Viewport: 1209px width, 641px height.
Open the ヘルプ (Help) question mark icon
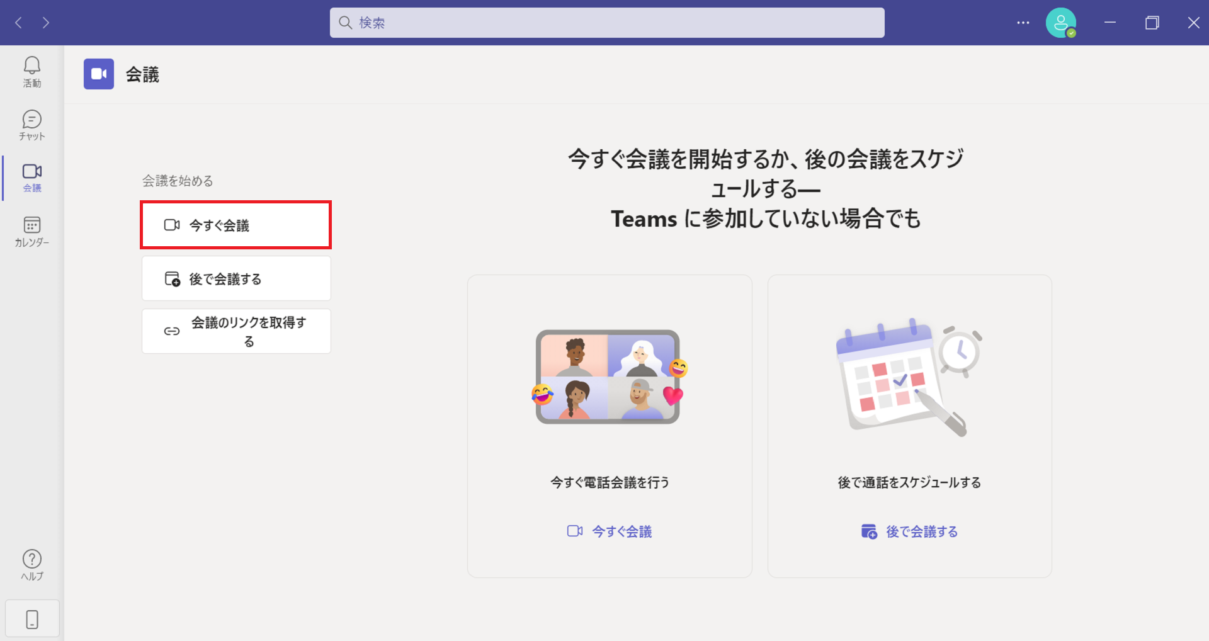tap(32, 565)
